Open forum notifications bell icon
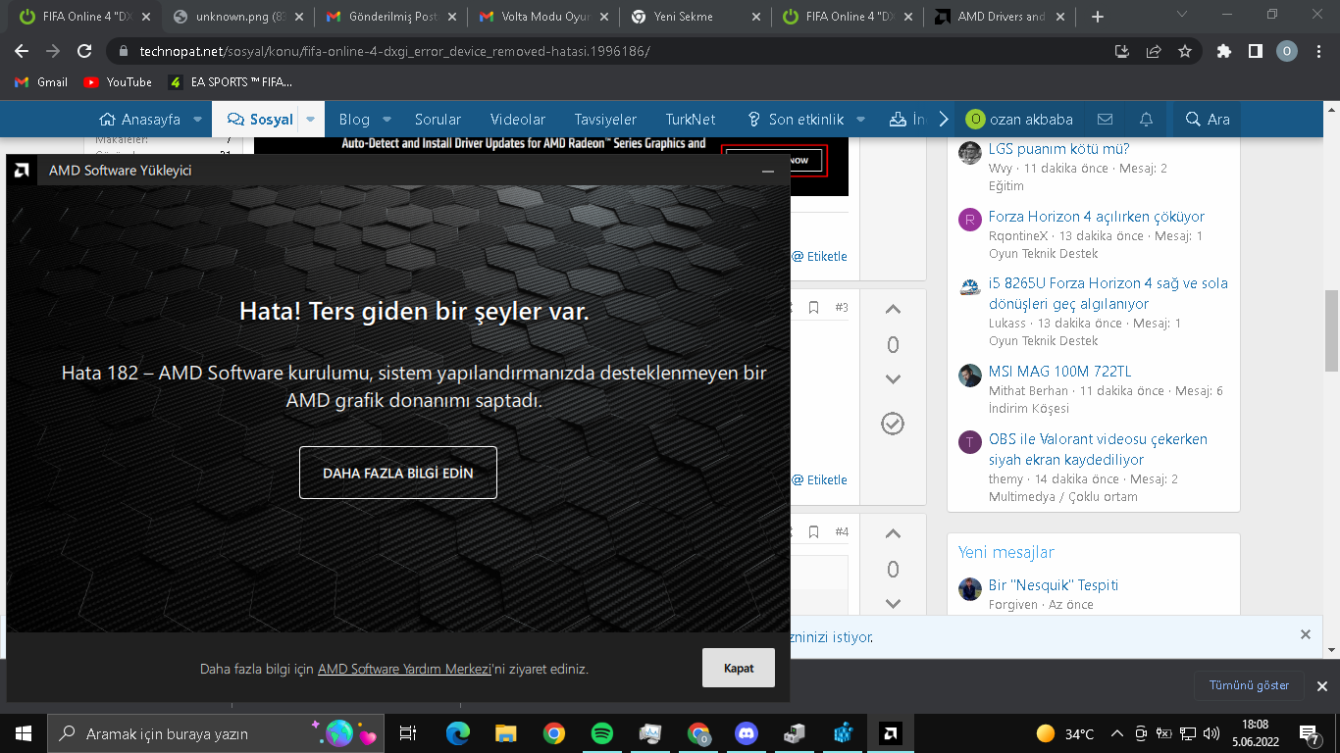This screenshot has width=1340, height=753. point(1146,120)
